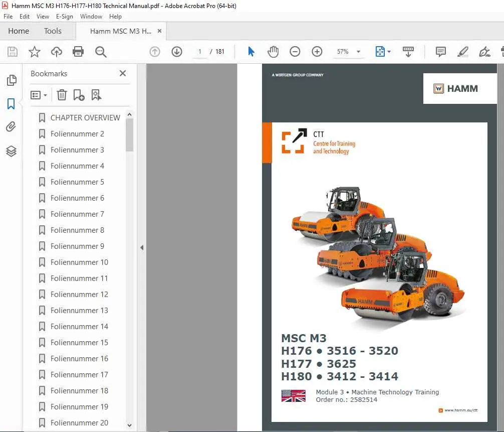This screenshot has width=504, height=432.
Task: Open the Layers panel
Action: 11,151
